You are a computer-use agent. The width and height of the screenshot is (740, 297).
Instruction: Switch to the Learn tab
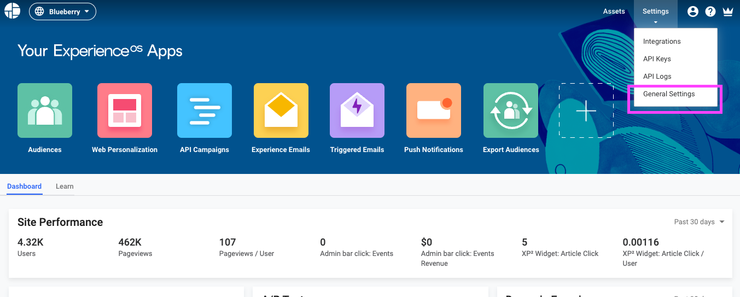pos(65,187)
